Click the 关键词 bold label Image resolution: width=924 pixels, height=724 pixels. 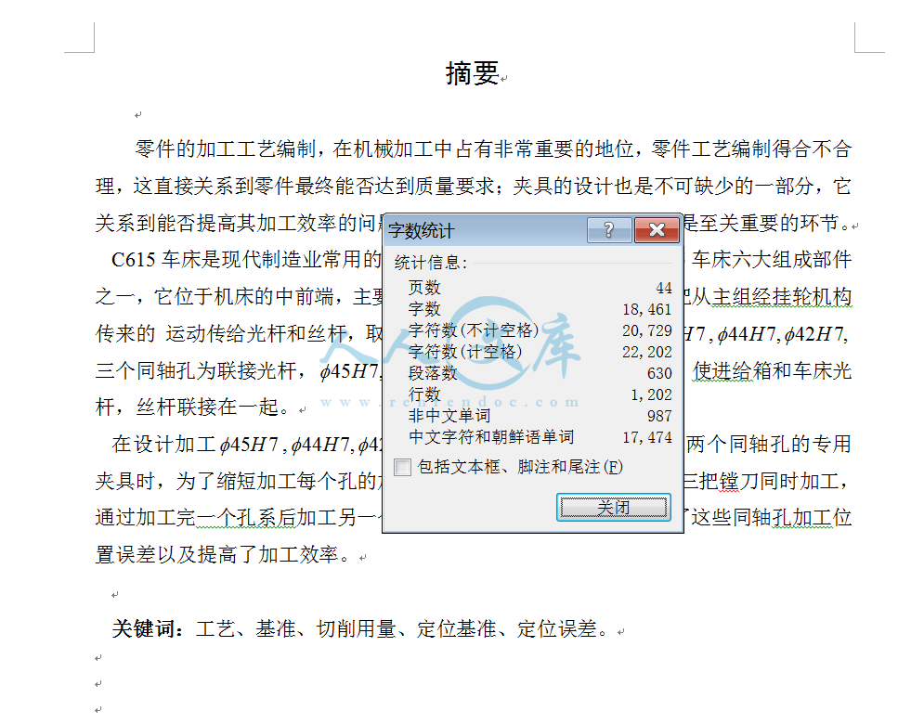click(143, 629)
